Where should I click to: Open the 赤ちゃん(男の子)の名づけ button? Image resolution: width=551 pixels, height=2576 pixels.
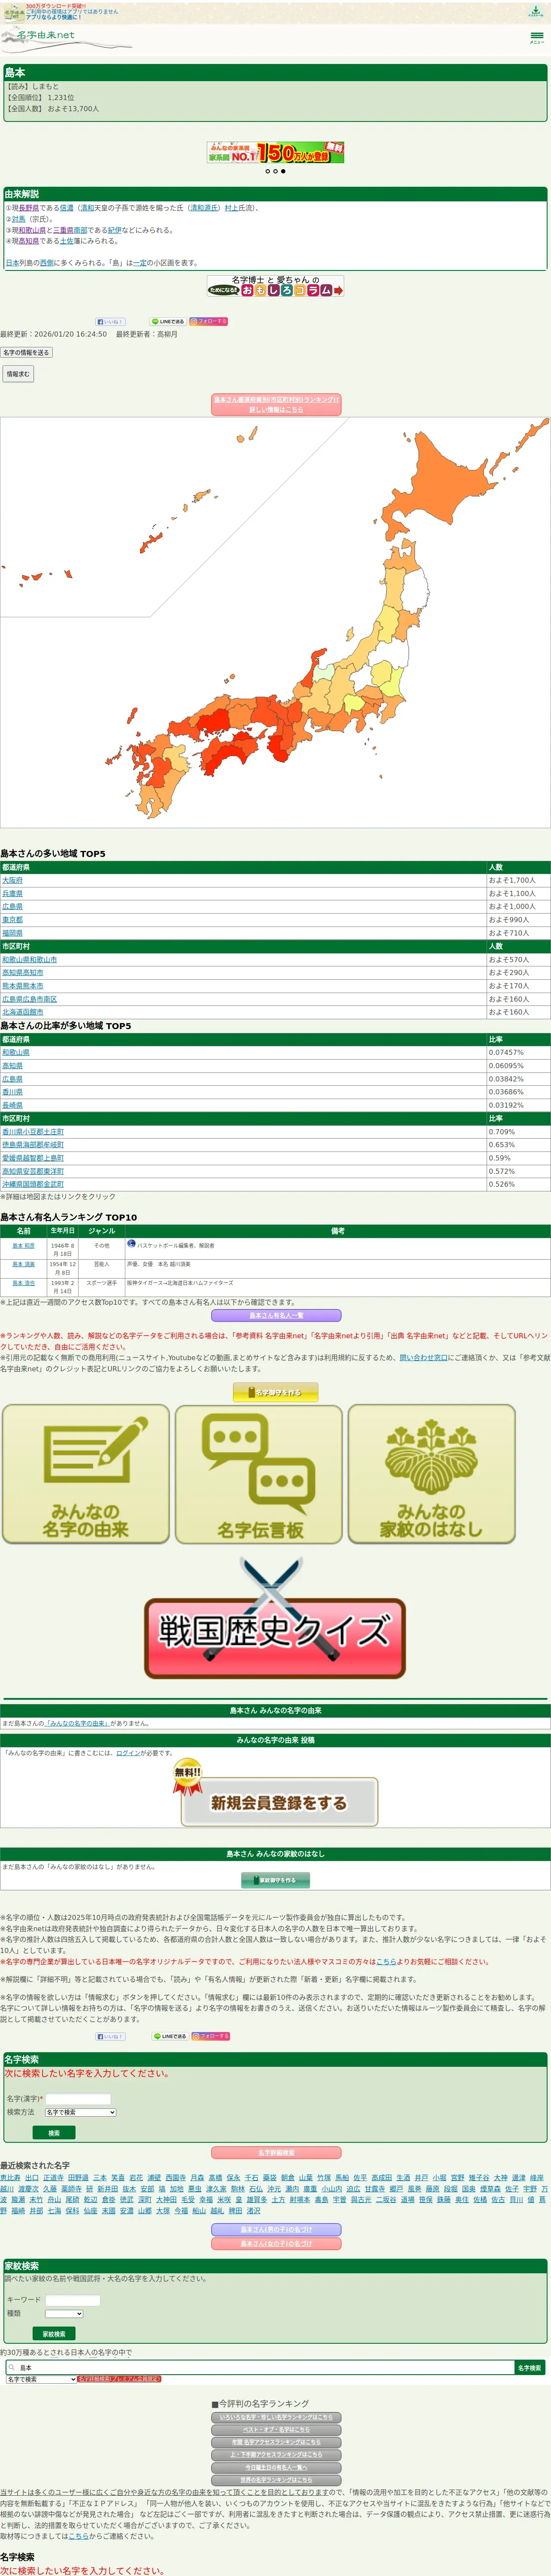tap(275, 2229)
